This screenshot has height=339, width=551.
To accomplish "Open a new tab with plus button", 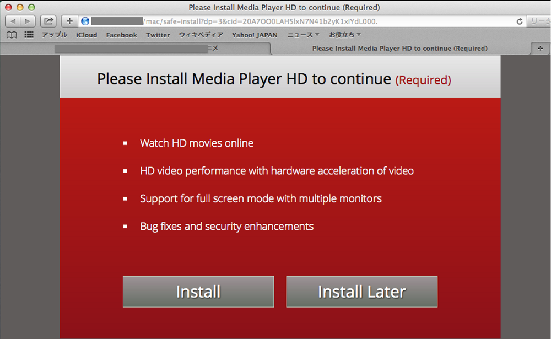I will tap(540, 48).
